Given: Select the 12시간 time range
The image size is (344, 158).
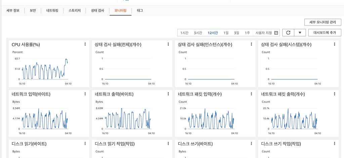Looking at the screenshot, I should coord(213,33).
